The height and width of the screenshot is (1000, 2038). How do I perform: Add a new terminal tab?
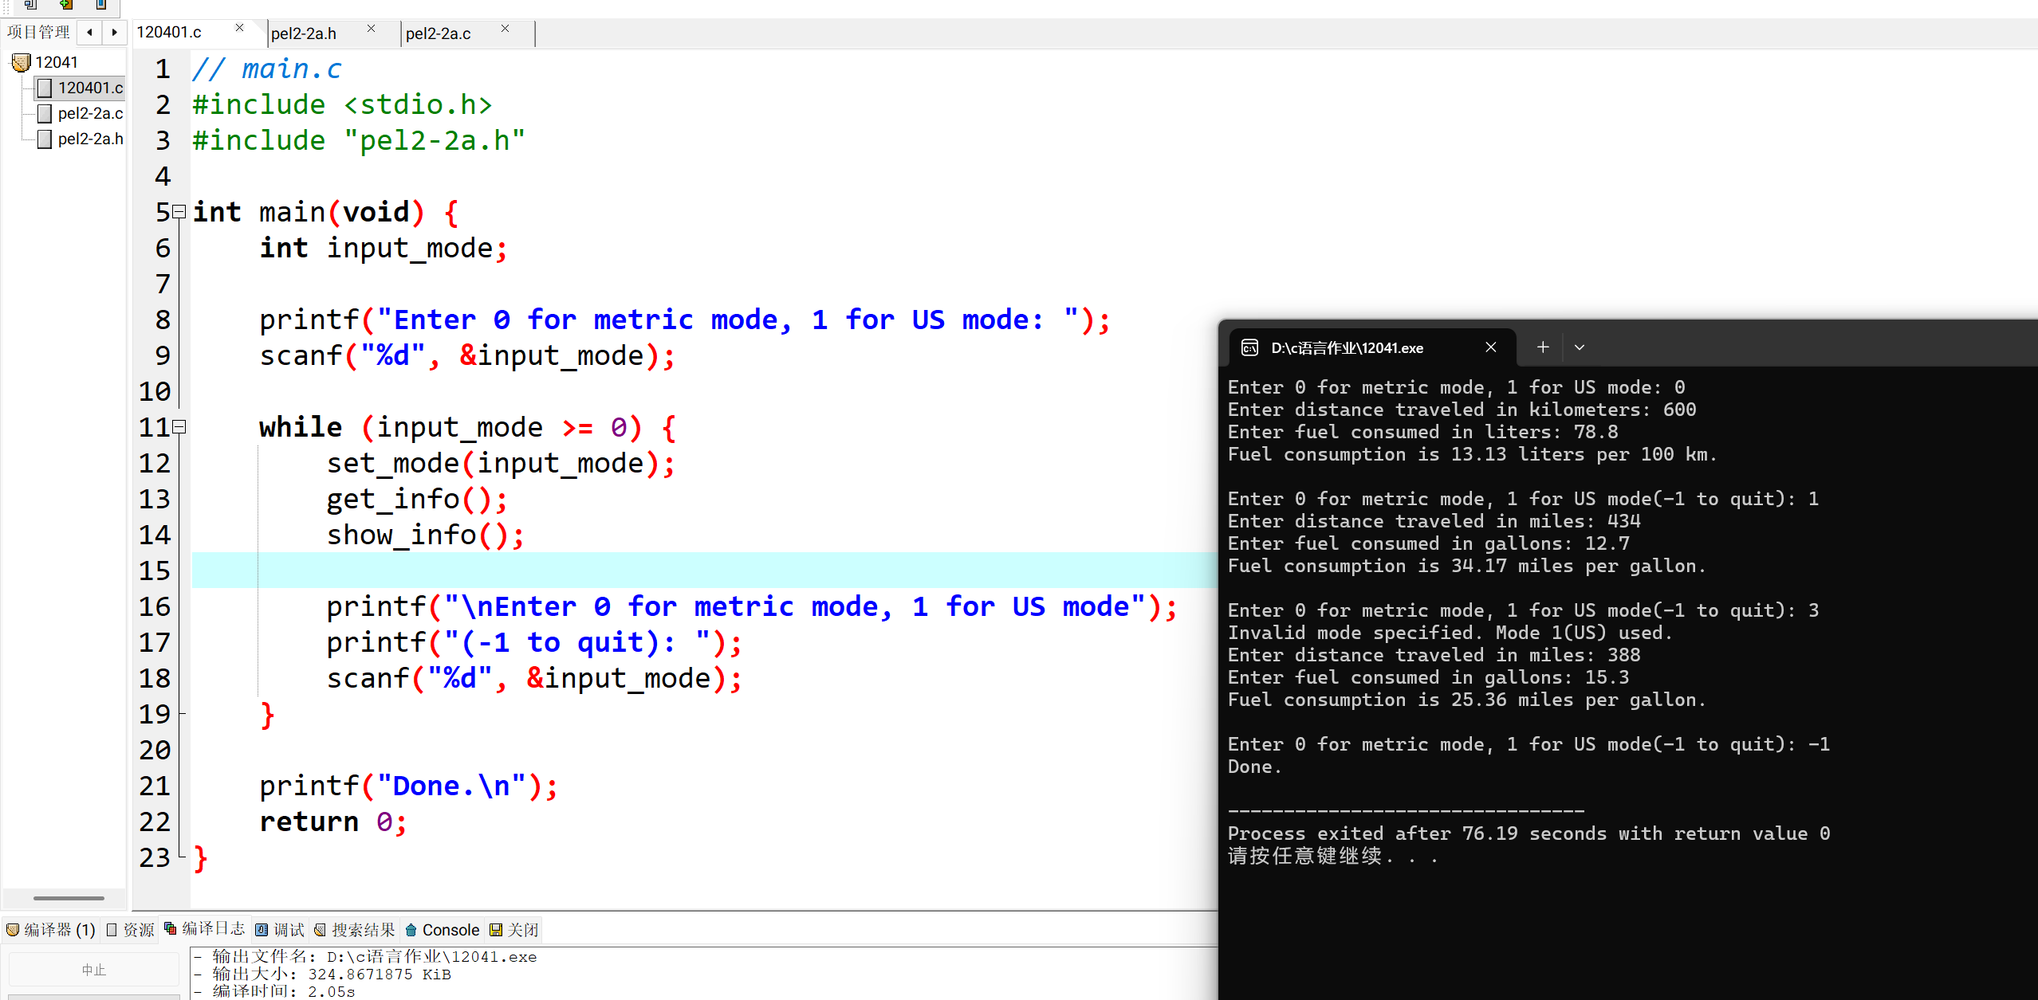point(1543,347)
